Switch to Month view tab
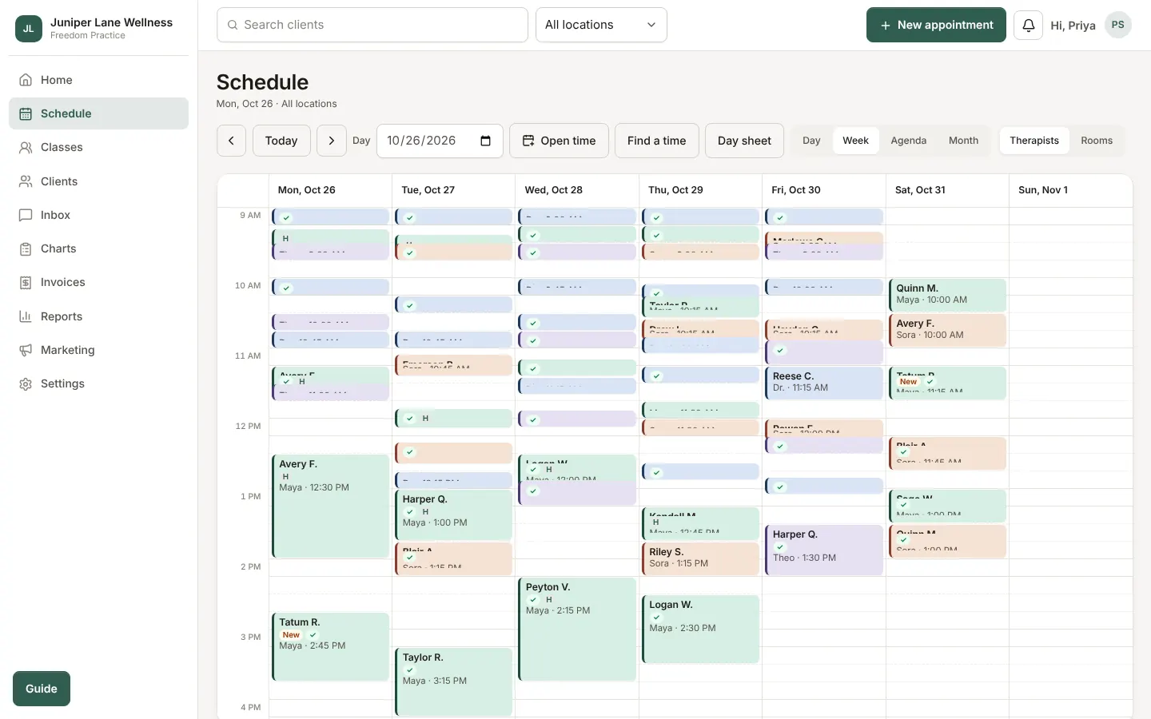 (x=963, y=141)
